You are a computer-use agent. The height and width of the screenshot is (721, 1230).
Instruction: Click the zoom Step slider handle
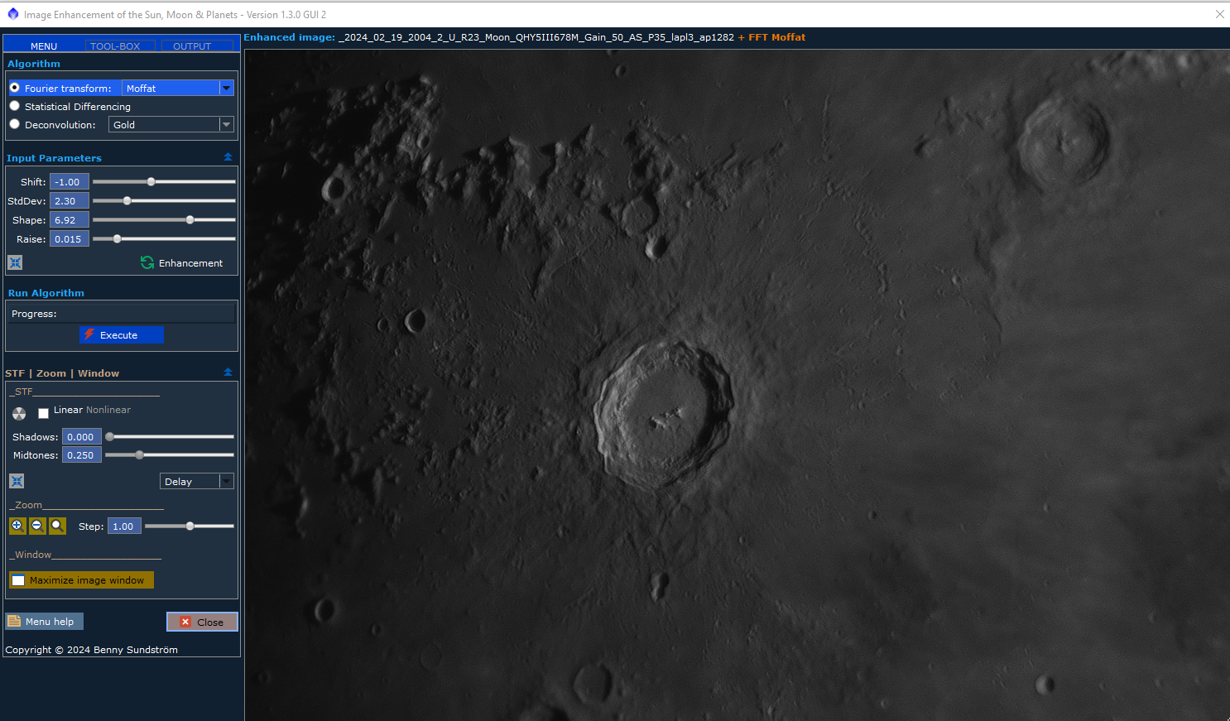pyautogui.click(x=190, y=526)
